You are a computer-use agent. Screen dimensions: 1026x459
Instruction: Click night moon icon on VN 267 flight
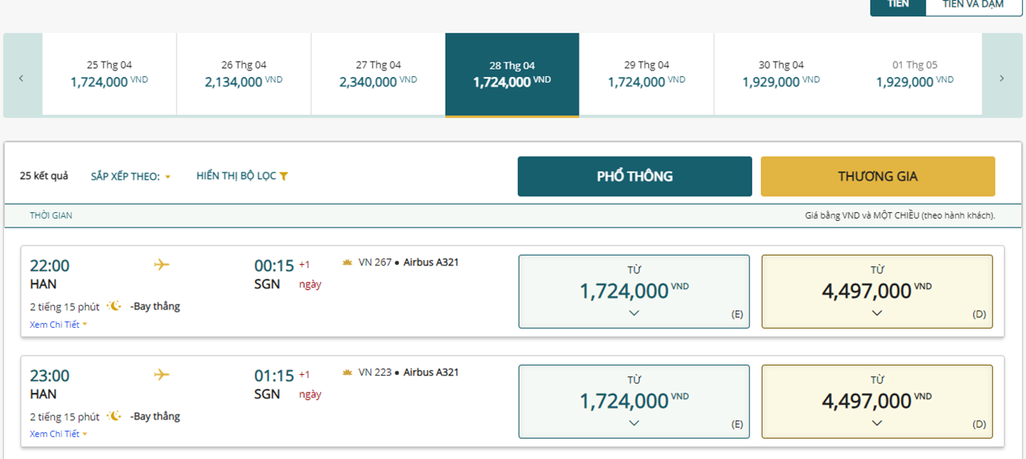click(x=115, y=306)
